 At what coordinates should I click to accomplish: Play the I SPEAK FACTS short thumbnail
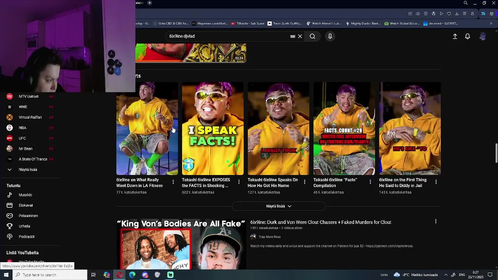coord(213,128)
